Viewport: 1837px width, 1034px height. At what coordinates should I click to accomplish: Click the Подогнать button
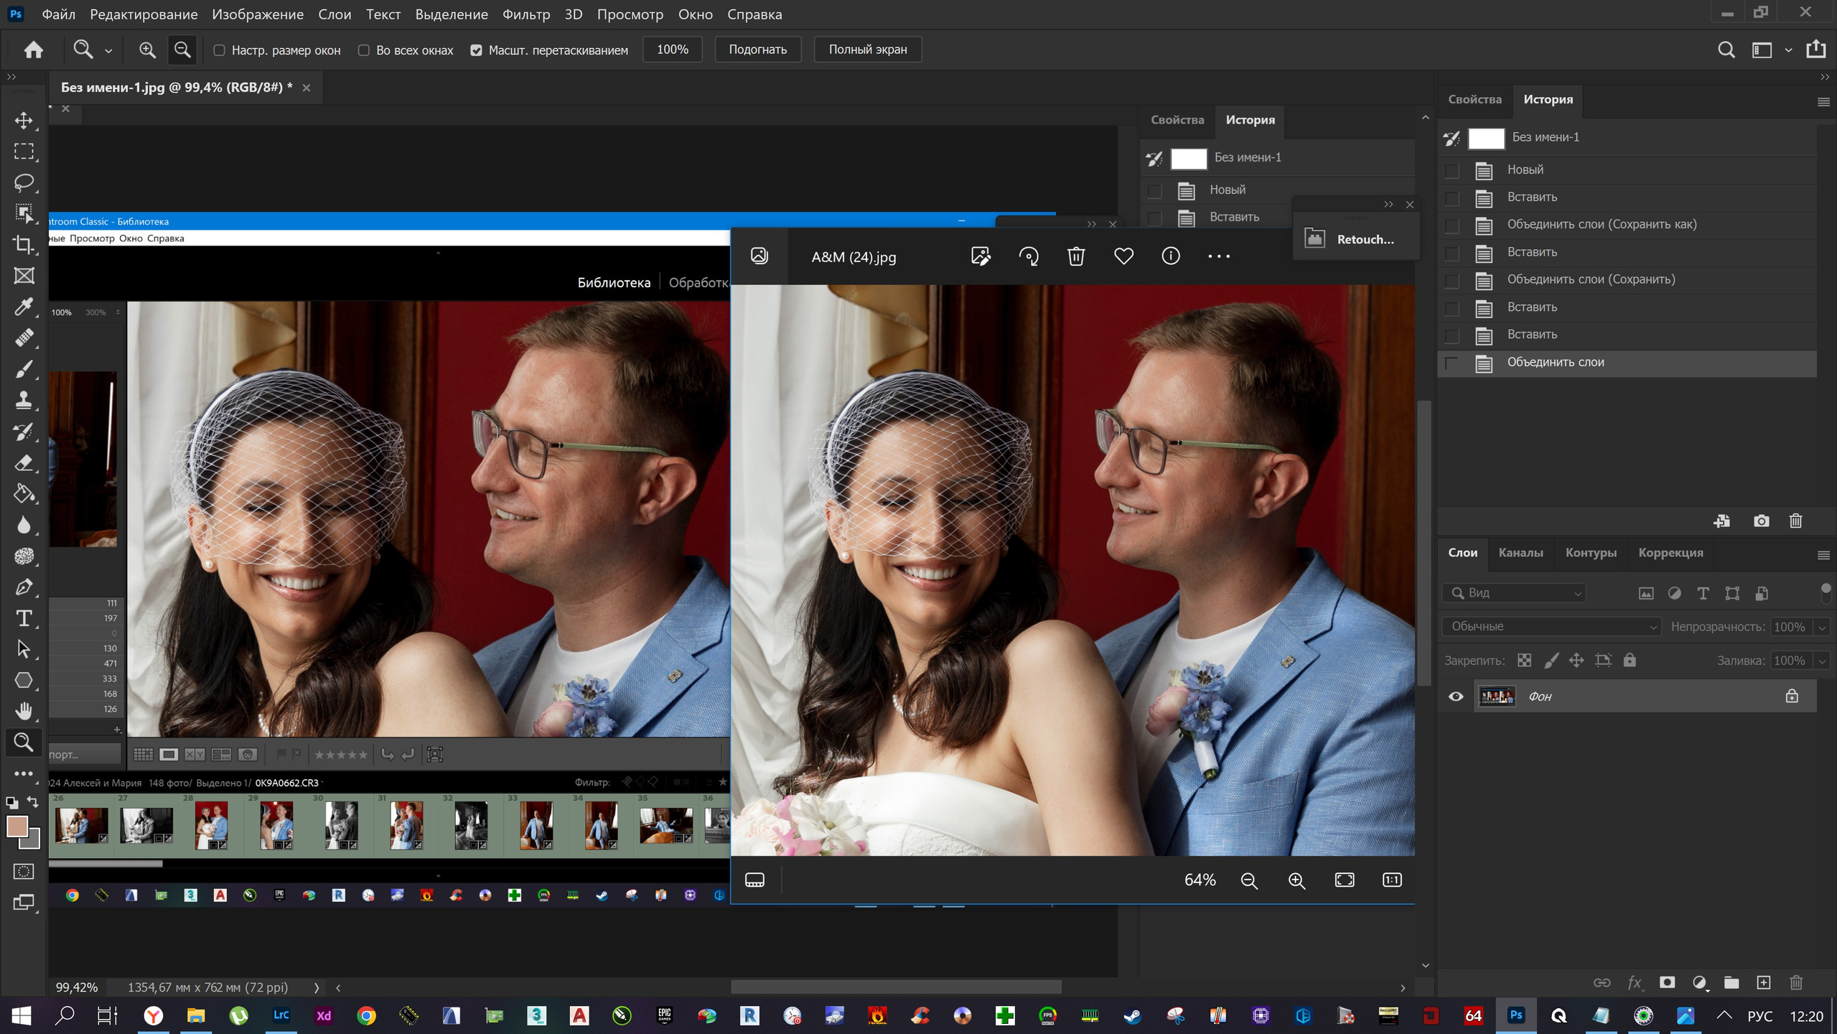pyautogui.click(x=757, y=49)
